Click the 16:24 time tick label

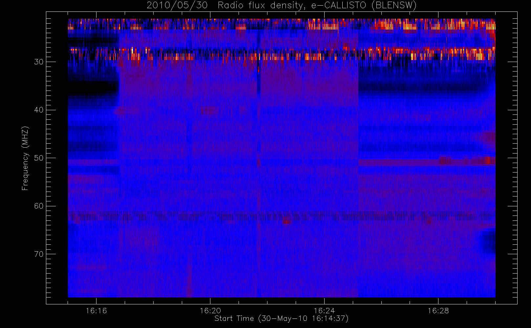pos(324,311)
